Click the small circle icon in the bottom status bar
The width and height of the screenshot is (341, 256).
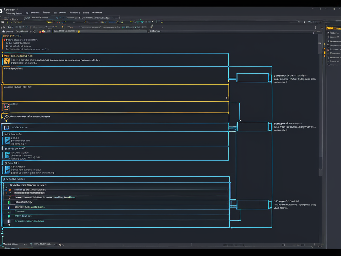tap(60, 245)
